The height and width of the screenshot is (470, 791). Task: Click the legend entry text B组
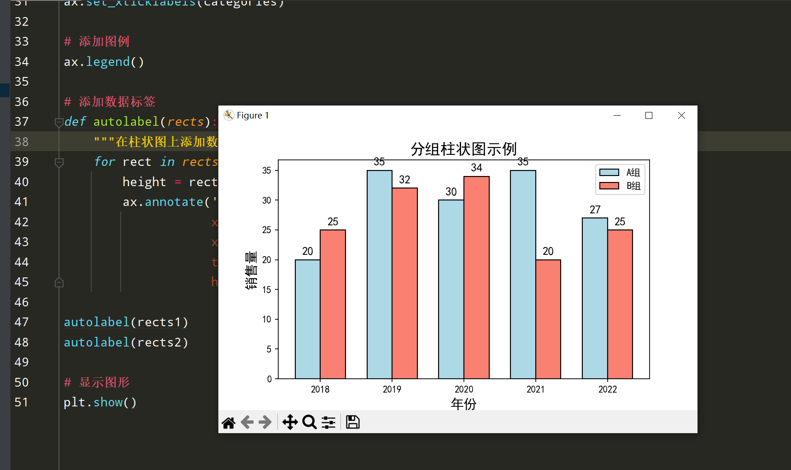(633, 186)
